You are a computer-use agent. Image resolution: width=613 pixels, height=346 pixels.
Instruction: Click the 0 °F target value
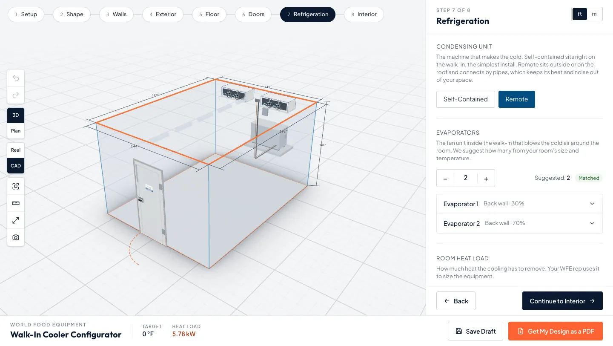[x=148, y=334]
